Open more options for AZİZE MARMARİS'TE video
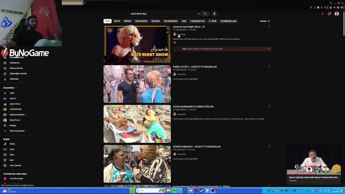 click(269, 106)
